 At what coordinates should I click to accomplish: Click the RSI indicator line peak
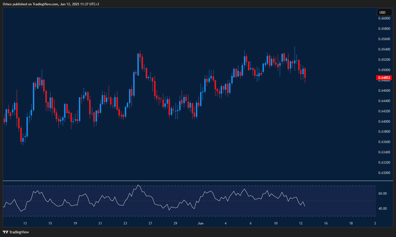tap(139, 185)
